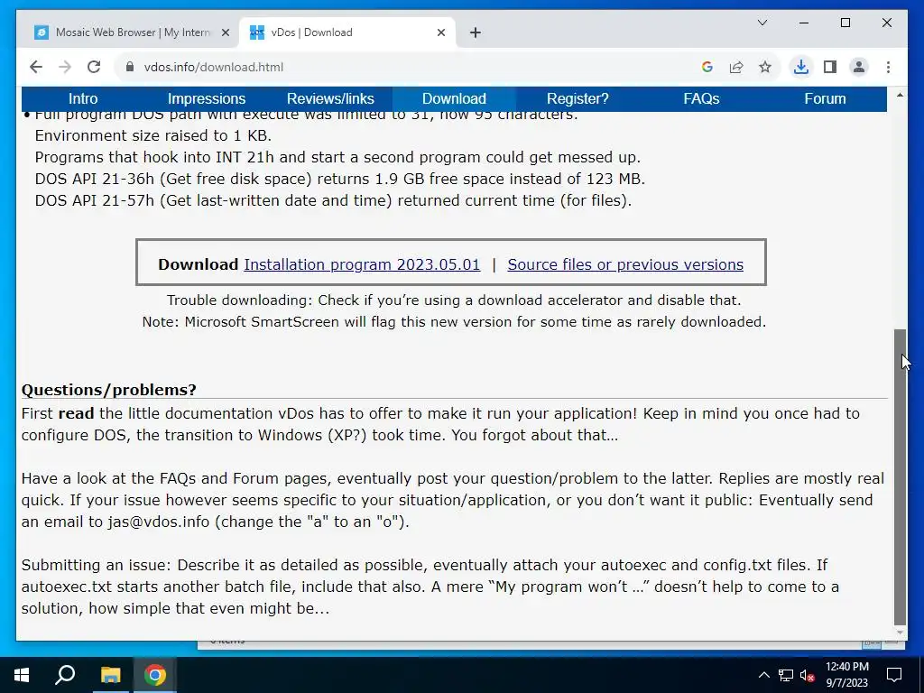Open the Chrome profile avatar

pyautogui.click(x=859, y=67)
